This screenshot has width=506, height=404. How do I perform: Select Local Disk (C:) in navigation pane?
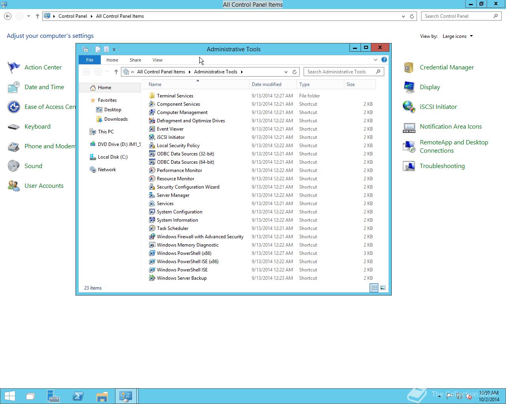pos(113,157)
